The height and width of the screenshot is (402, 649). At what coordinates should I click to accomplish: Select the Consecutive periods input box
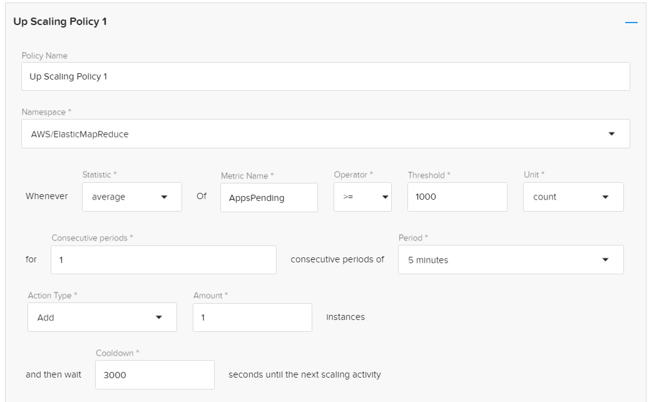(x=163, y=260)
